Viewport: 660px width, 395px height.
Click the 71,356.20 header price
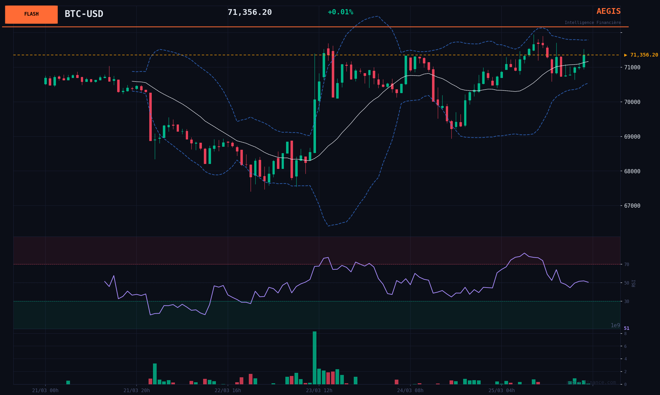tap(249, 13)
